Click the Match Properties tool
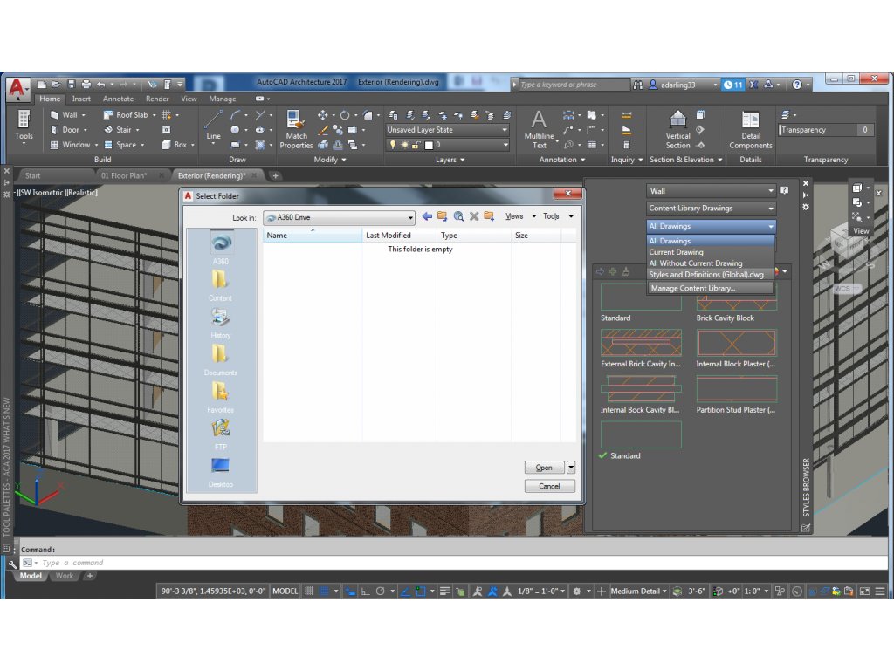This screenshot has height=670, width=894. pyautogui.click(x=296, y=130)
